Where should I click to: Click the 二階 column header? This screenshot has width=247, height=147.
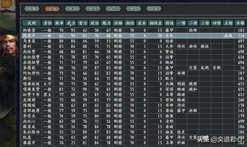coord(193,23)
